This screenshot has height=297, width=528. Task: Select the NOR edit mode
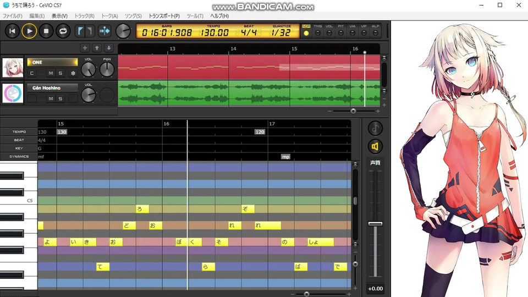306,30
